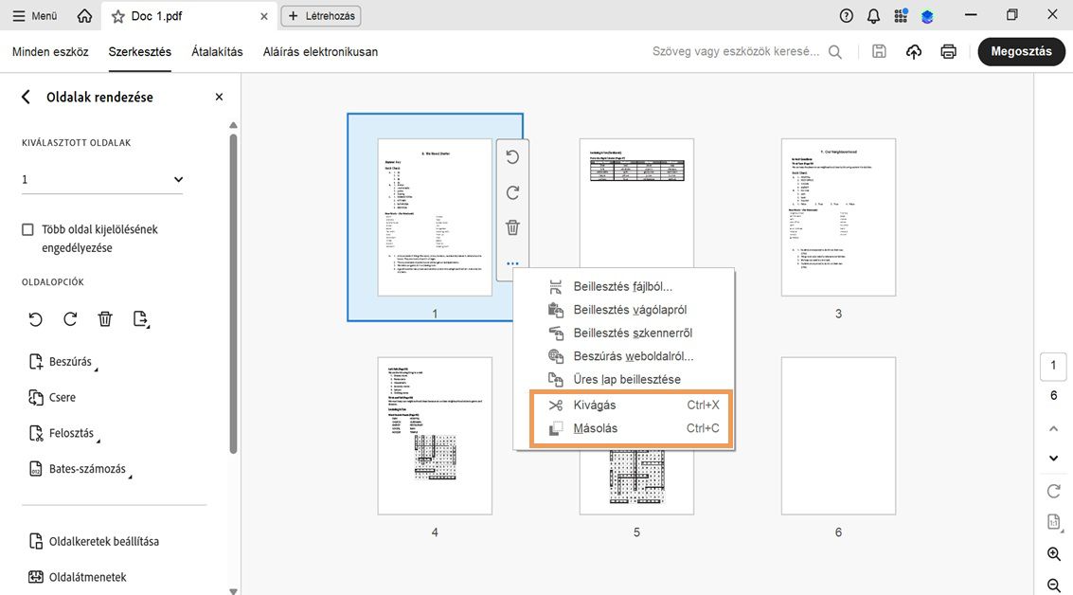Go to previous page with up chevron

pyautogui.click(x=1054, y=428)
